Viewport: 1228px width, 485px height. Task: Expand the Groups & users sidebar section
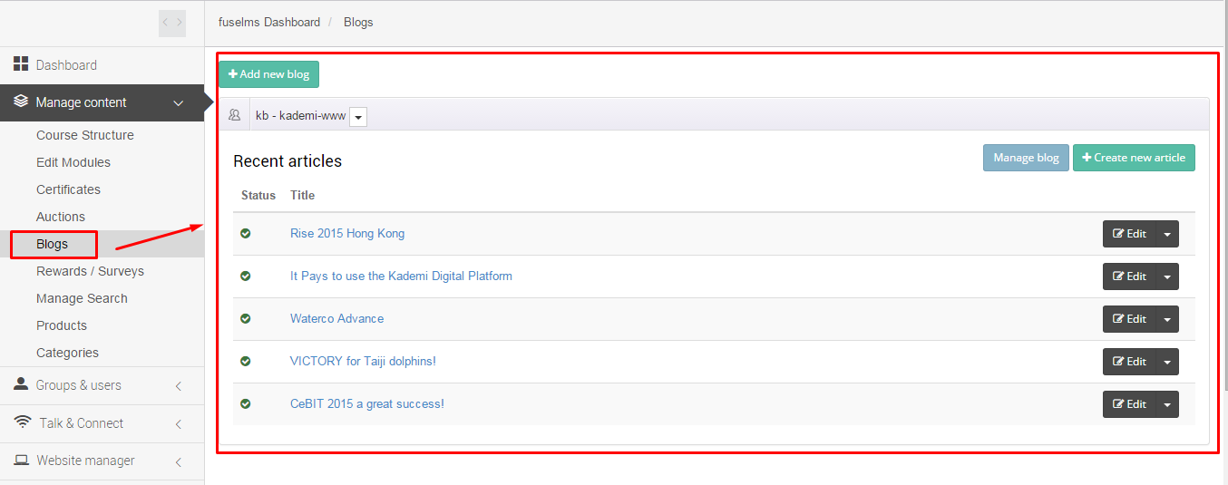click(179, 386)
